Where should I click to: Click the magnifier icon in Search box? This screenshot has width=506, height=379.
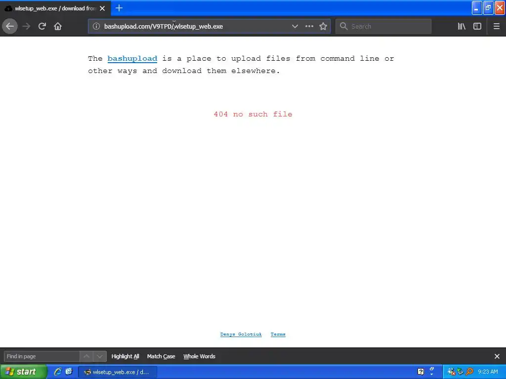pyautogui.click(x=344, y=26)
